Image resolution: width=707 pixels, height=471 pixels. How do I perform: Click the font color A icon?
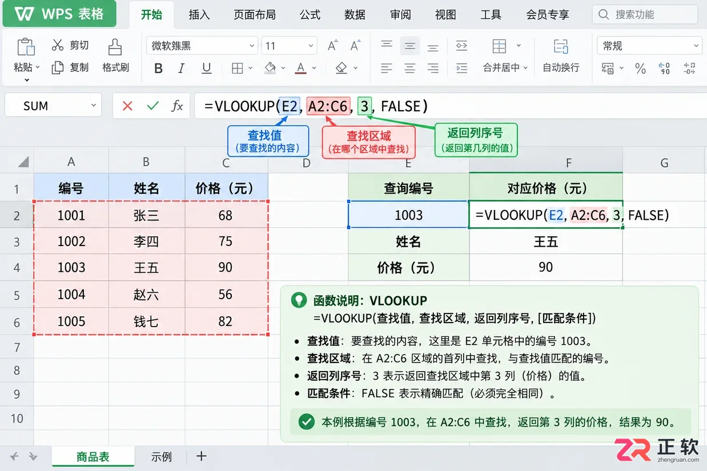[301, 69]
